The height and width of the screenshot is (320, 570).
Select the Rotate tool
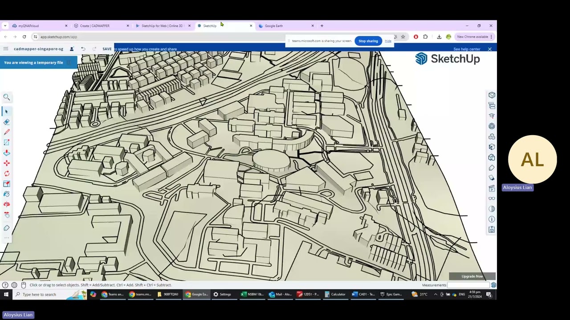click(7, 173)
